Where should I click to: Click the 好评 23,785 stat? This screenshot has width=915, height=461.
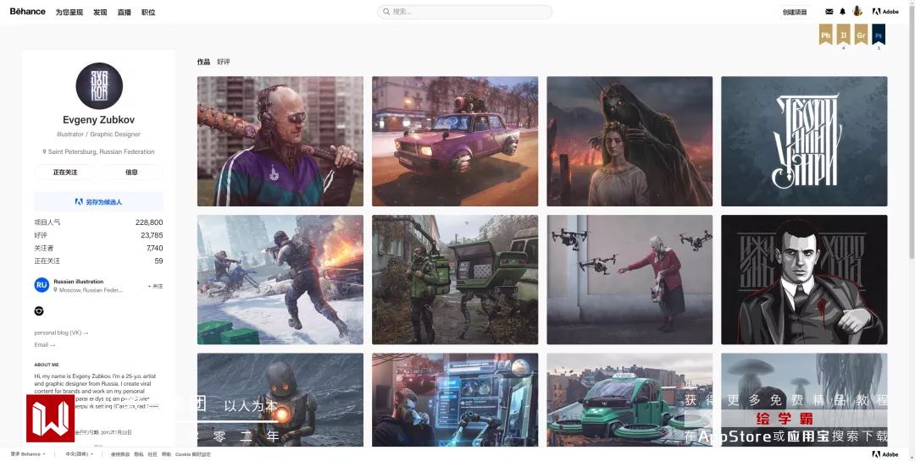[x=98, y=235]
